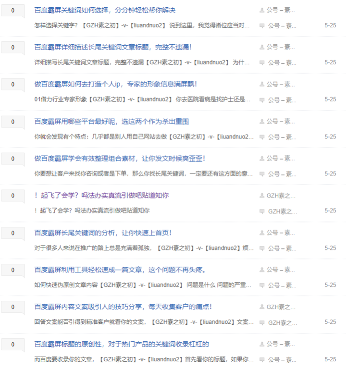Open author '公号－素...' of '关键词如何选择' thread
The height and width of the screenshot is (370, 346).
[x=281, y=10]
